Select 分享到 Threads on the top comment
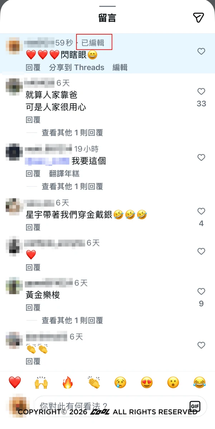215x429 pixels. point(77,68)
